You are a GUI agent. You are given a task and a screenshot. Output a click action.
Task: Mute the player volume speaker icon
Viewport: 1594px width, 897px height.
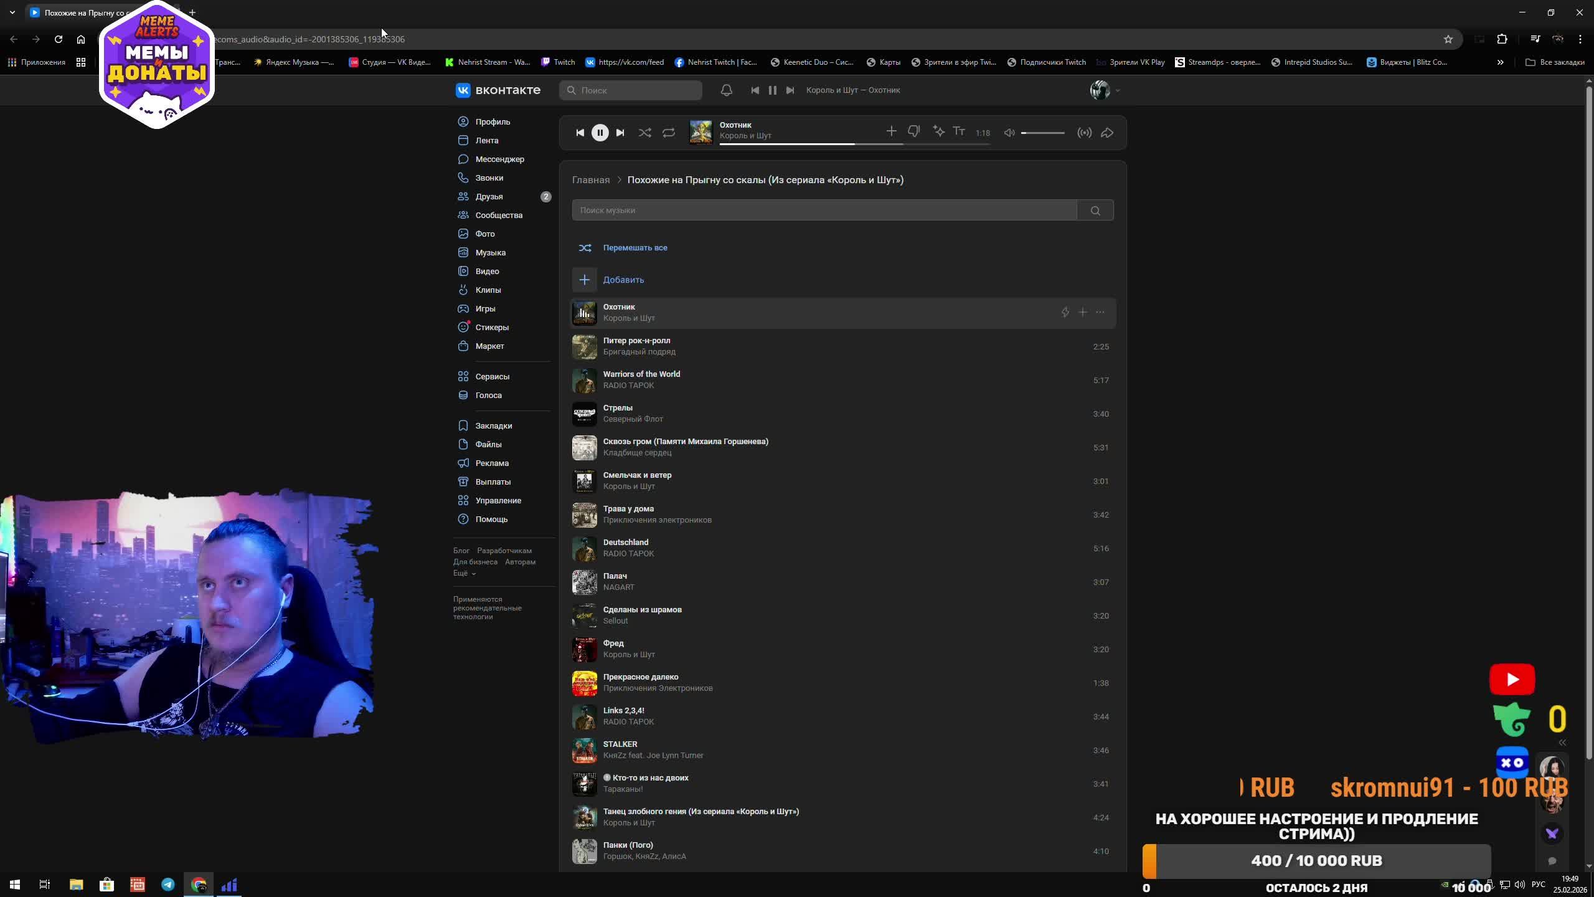1009,133
